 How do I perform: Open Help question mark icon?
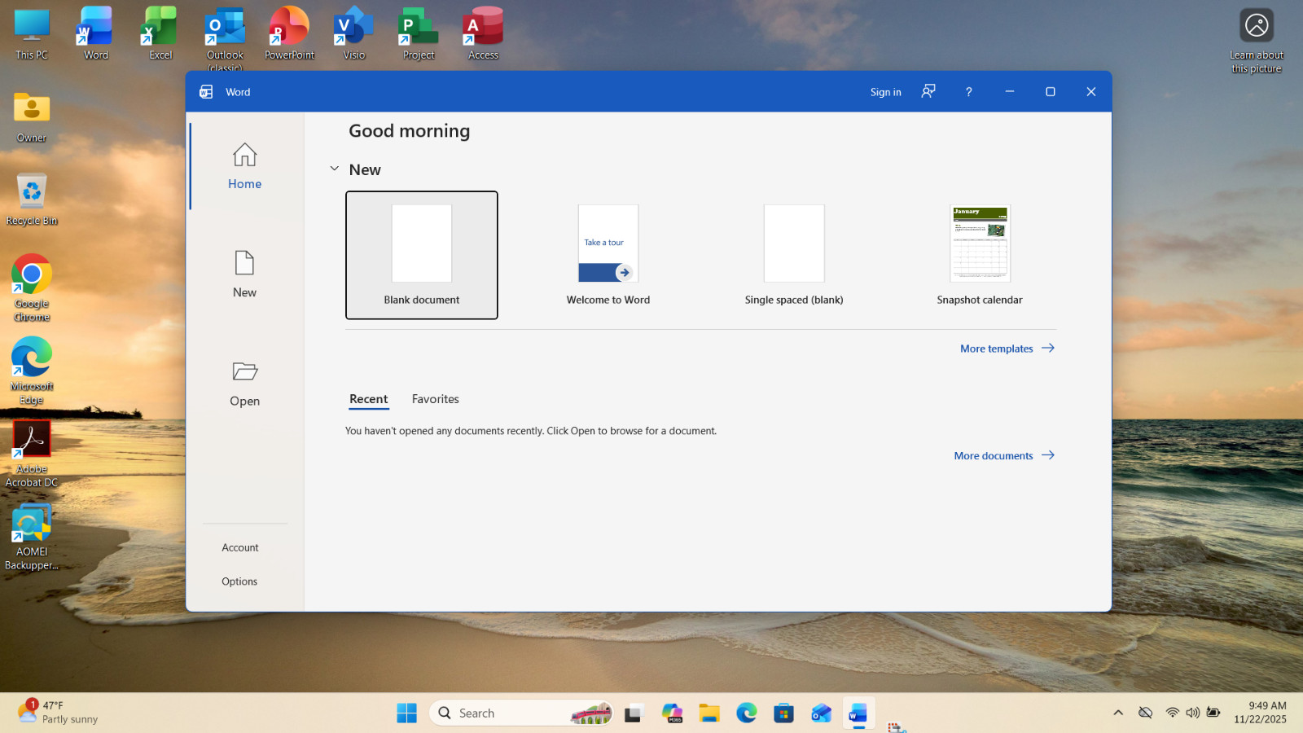(x=968, y=92)
